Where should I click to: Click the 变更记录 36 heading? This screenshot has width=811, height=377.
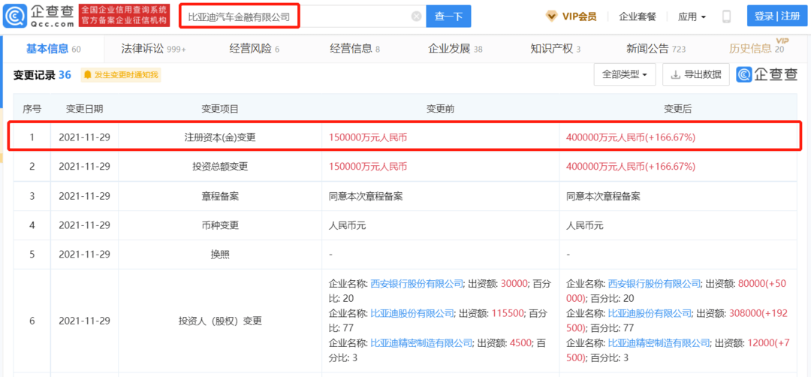click(x=42, y=75)
